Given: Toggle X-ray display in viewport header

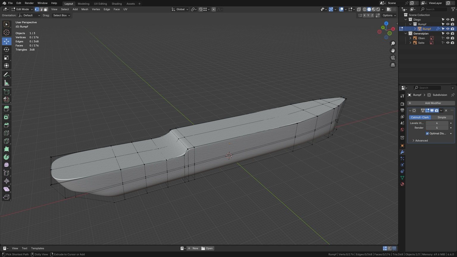Looking at the screenshot, I should [359, 9].
